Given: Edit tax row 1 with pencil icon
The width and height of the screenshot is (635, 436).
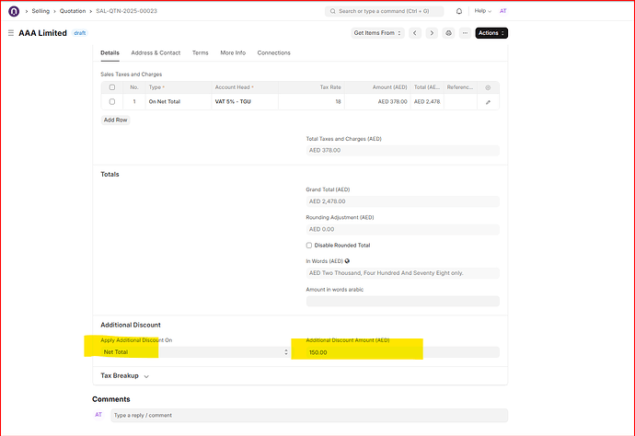Looking at the screenshot, I should [488, 102].
